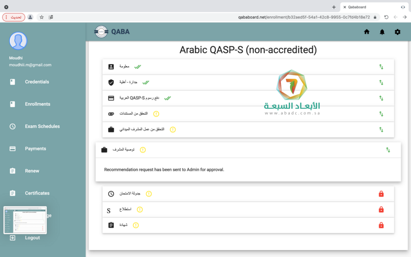Click the تحديث browser update button

[14, 17]
